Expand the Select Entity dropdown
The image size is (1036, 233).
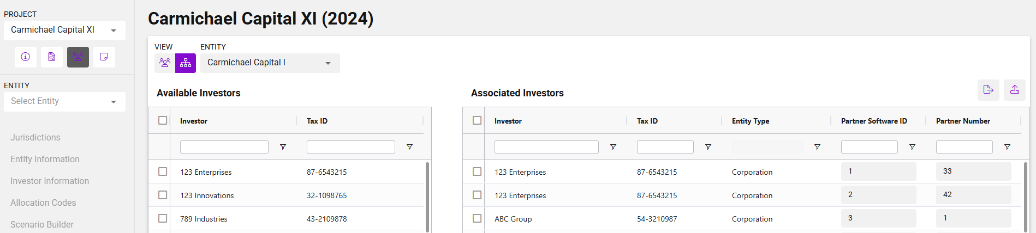(x=64, y=102)
